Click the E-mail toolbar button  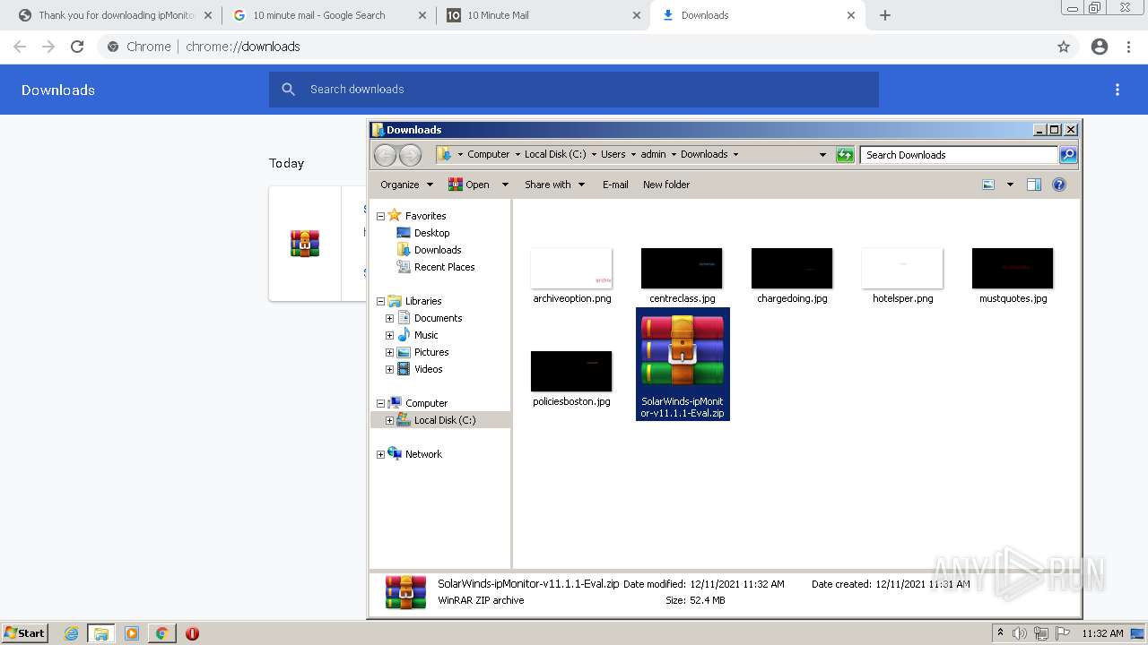coord(615,185)
